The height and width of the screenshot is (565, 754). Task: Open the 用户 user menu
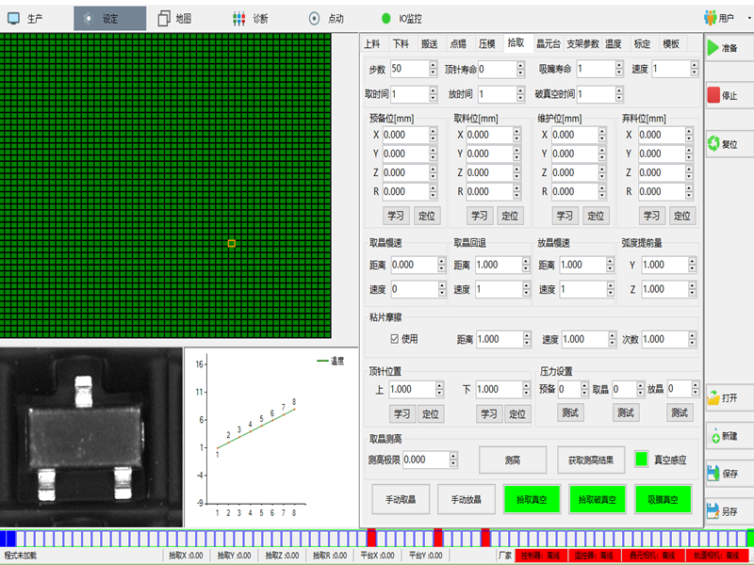tap(720, 18)
